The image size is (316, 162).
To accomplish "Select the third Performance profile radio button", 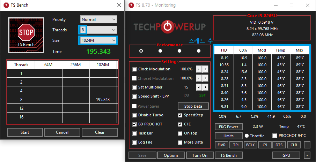I will (179, 51).
